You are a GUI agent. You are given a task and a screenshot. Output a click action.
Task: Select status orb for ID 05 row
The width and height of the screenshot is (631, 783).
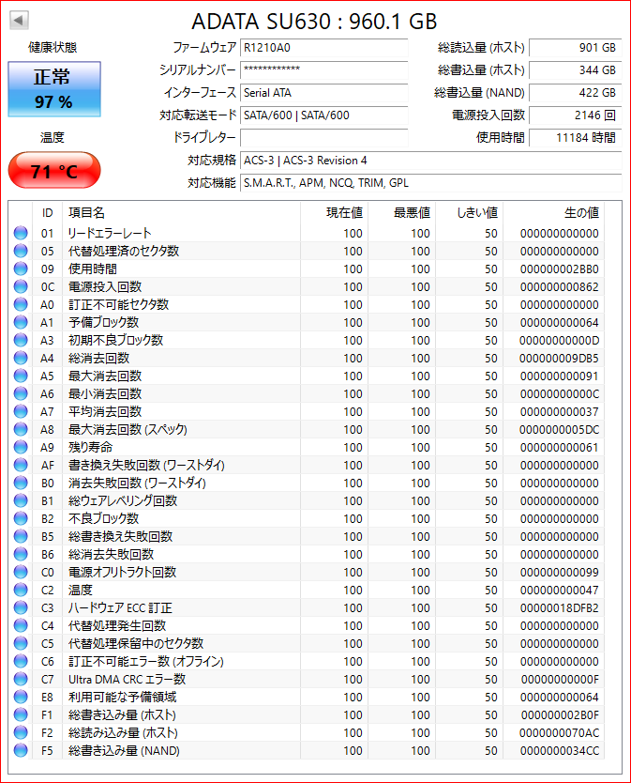(x=21, y=251)
